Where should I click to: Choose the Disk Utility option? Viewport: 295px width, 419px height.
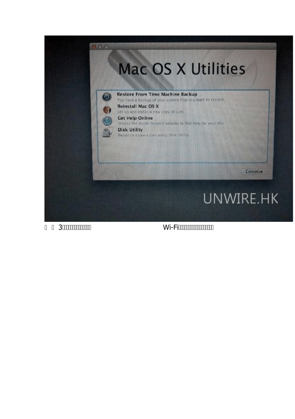[x=130, y=130]
